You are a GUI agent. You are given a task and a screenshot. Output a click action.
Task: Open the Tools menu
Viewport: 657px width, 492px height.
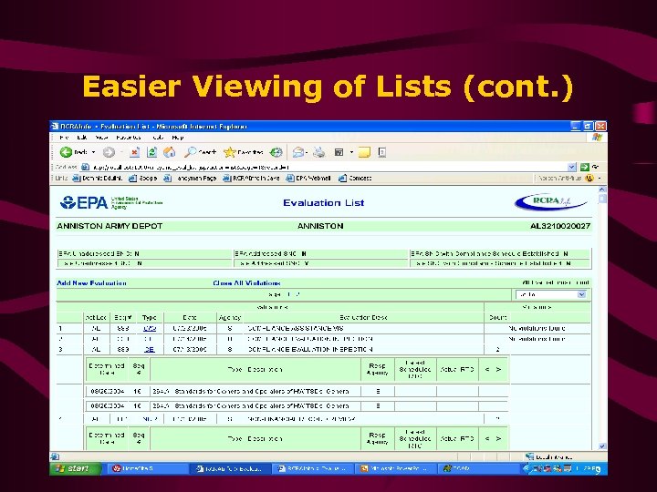(159, 138)
